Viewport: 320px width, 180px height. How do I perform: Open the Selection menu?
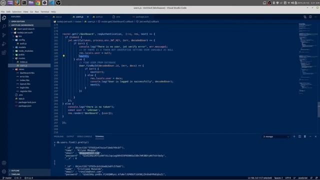pyautogui.click(x=16, y=12)
